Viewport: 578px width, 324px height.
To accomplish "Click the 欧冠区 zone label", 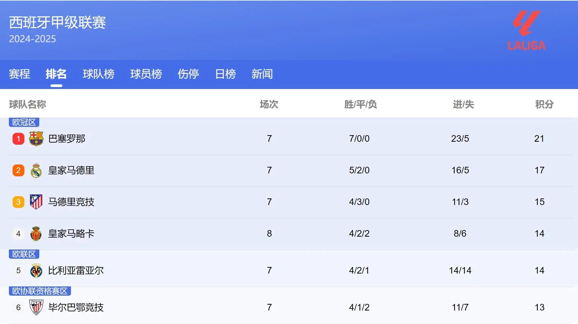I will click(24, 122).
